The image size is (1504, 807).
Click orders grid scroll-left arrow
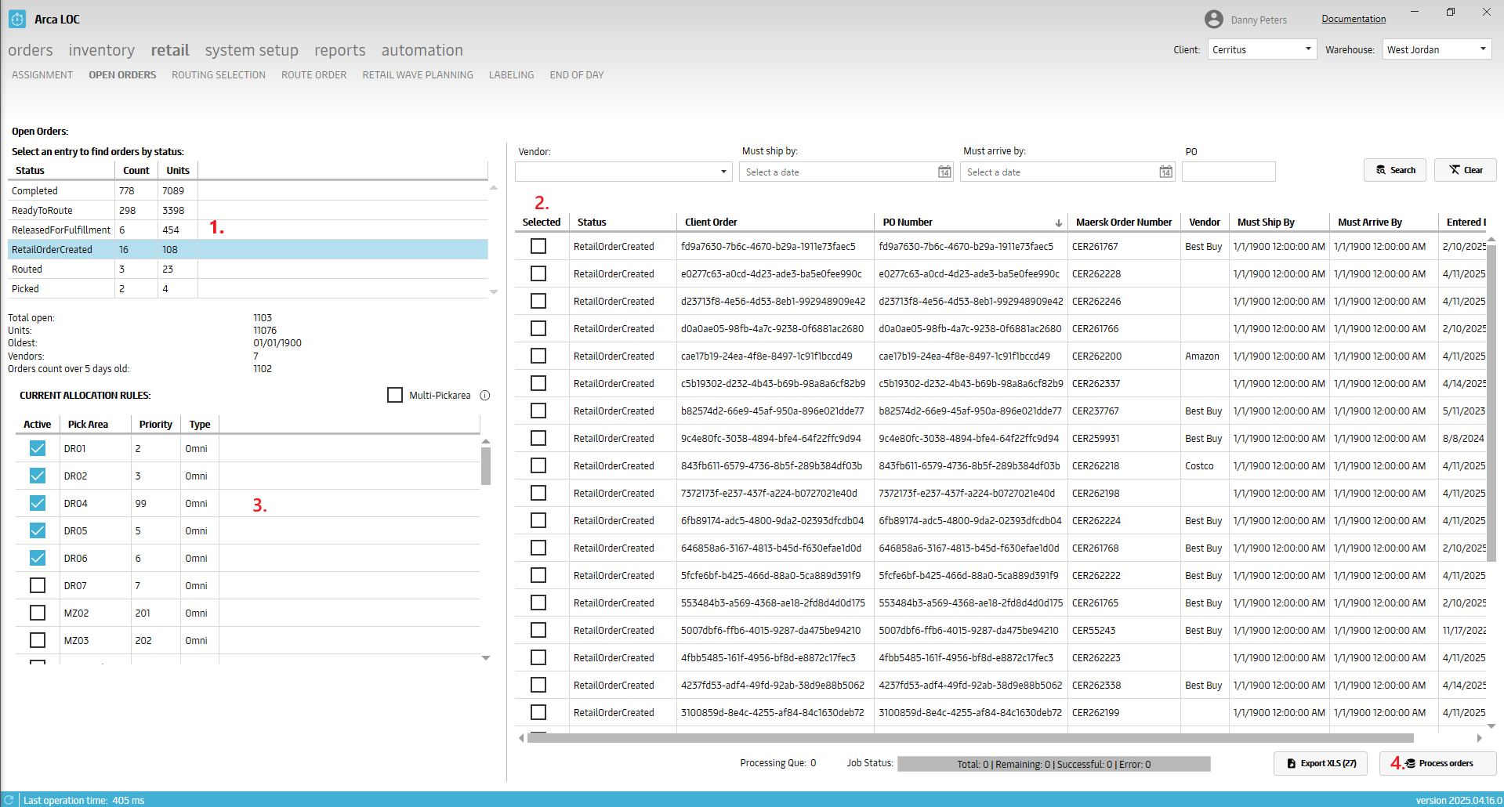521,738
